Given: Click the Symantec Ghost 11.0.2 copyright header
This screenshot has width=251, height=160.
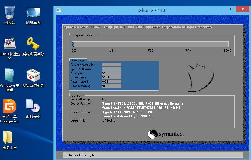Looking at the screenshot, I should 138,27.
